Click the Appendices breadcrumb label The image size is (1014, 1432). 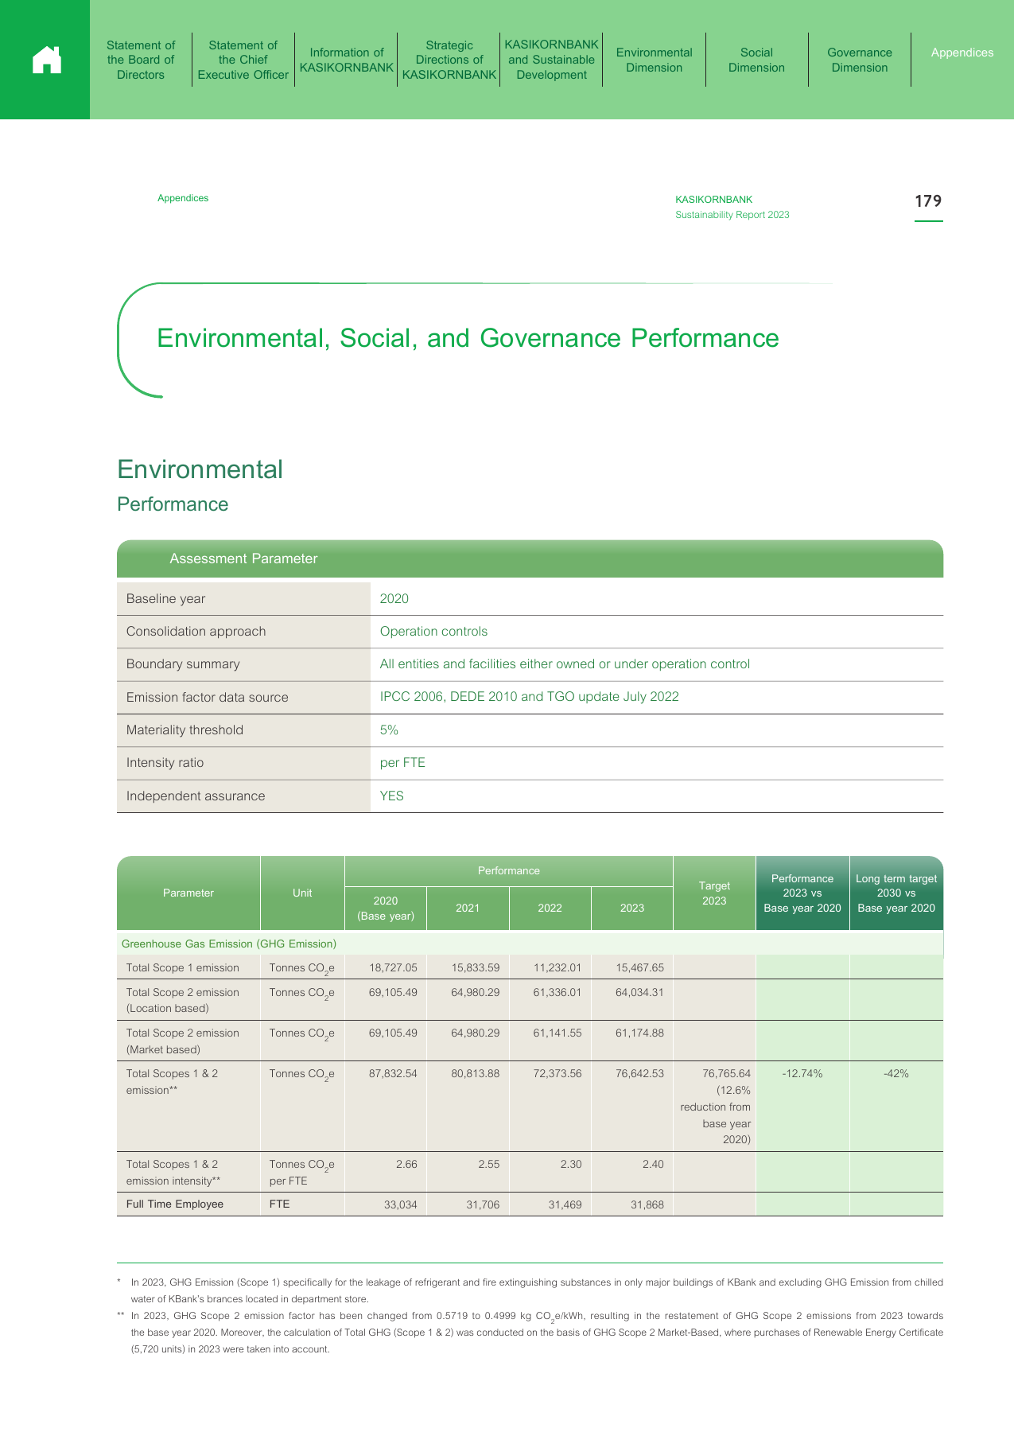coord(183,198)
